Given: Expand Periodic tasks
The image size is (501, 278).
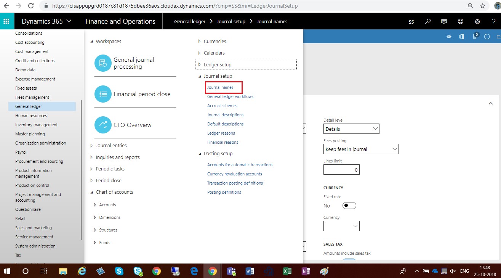Looking at the screenshot, I should (92, 169).
